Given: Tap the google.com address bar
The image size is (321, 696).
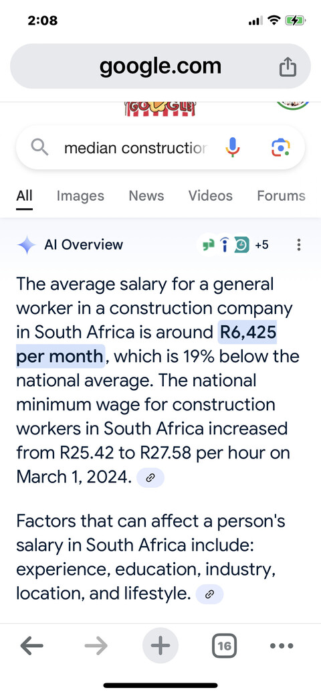Looking at the screenshot, I should coord(160,66).
